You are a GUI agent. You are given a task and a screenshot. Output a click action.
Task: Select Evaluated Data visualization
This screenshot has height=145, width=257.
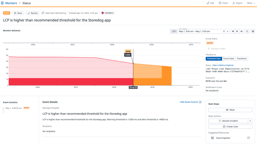click(214, 58)
